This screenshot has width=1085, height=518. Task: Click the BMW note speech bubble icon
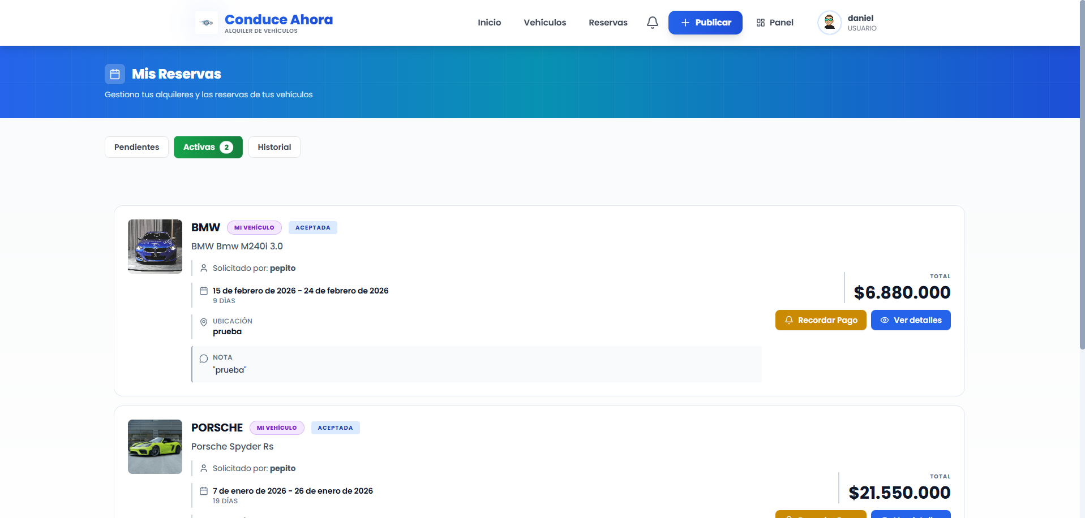point(204,359)
